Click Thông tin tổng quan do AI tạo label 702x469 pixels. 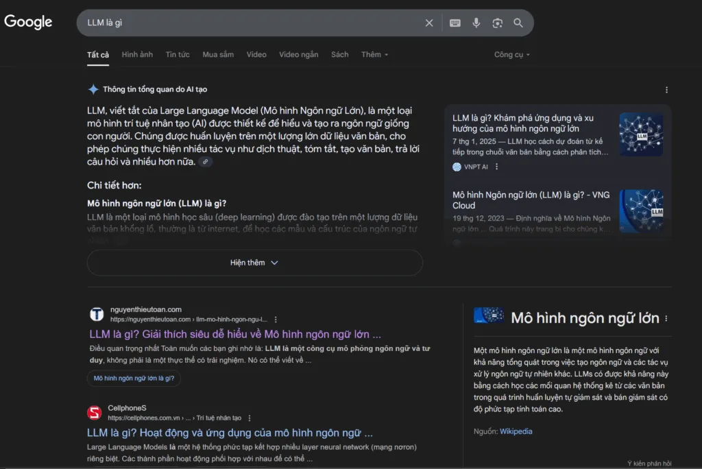(155, 89)
